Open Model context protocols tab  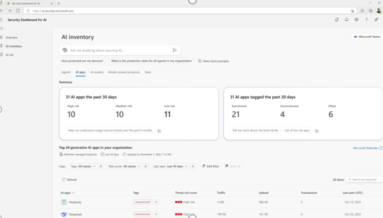pos(124,72)
